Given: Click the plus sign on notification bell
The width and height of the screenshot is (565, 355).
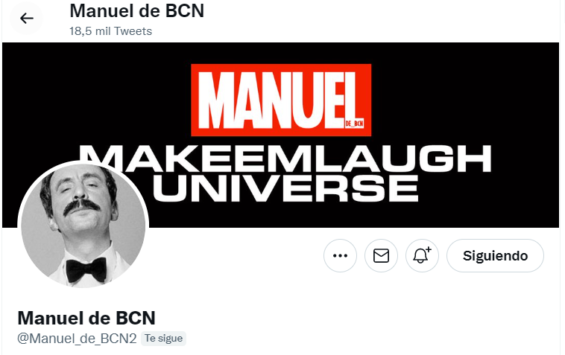Looking at the screenshot, I should [x=429, y=249].
